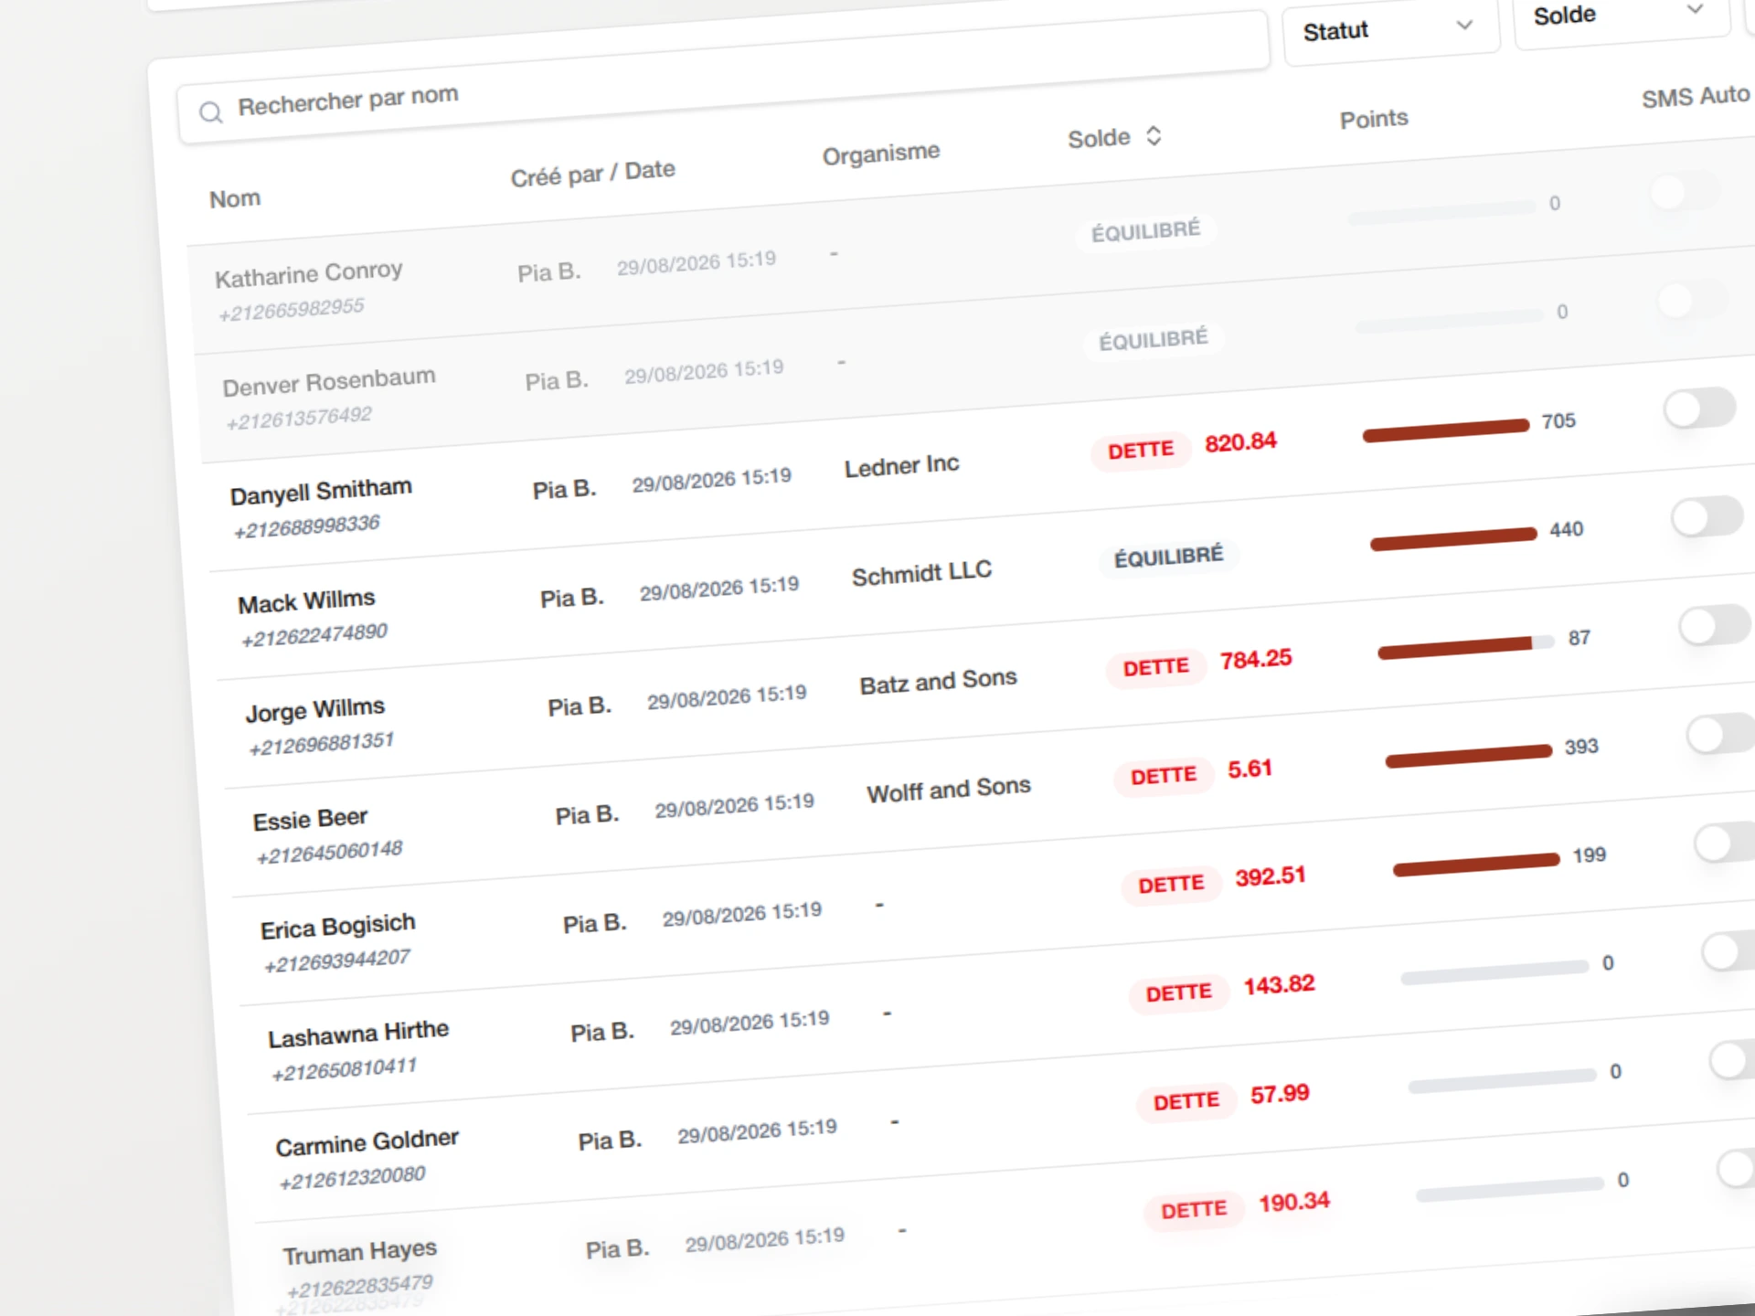Click phone number +212665982955
The height and width of the screenshot is (1316, 1755).
tap(291, 309)
